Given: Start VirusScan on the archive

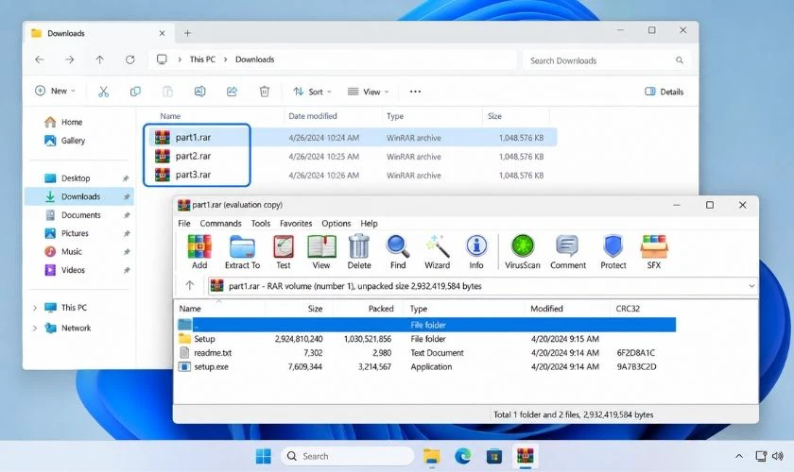Looking at the screenshot, I should [523, 251].
